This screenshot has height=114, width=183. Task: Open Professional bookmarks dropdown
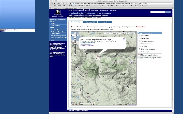point(99,6)
